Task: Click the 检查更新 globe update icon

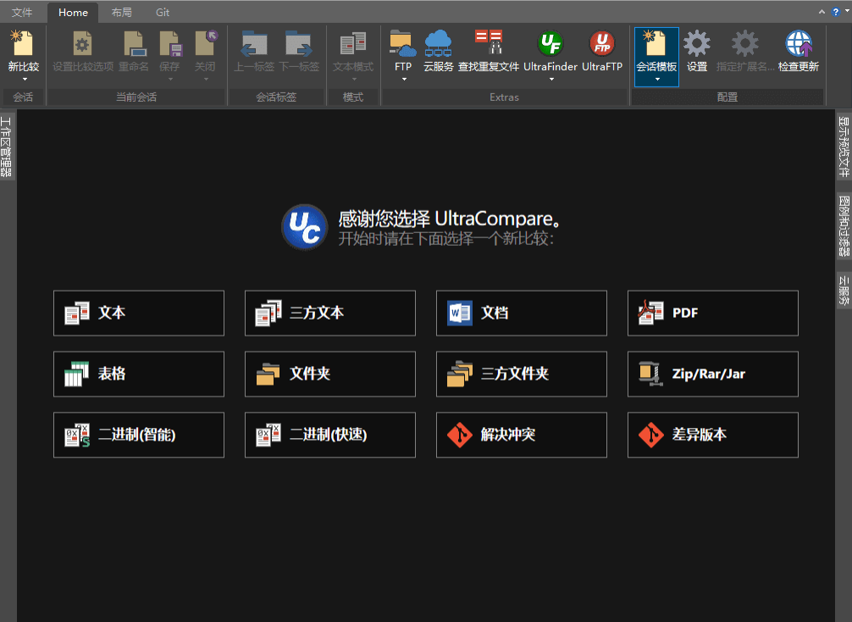Action: [798, 43]
